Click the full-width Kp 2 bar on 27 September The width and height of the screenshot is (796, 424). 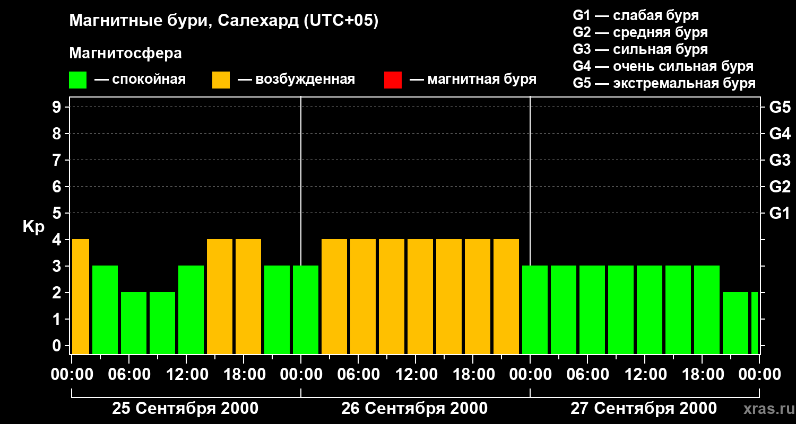click(x=736, y=323)
